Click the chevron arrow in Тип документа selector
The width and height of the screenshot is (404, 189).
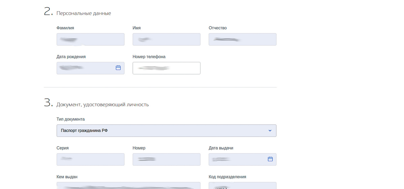(270, 131)
